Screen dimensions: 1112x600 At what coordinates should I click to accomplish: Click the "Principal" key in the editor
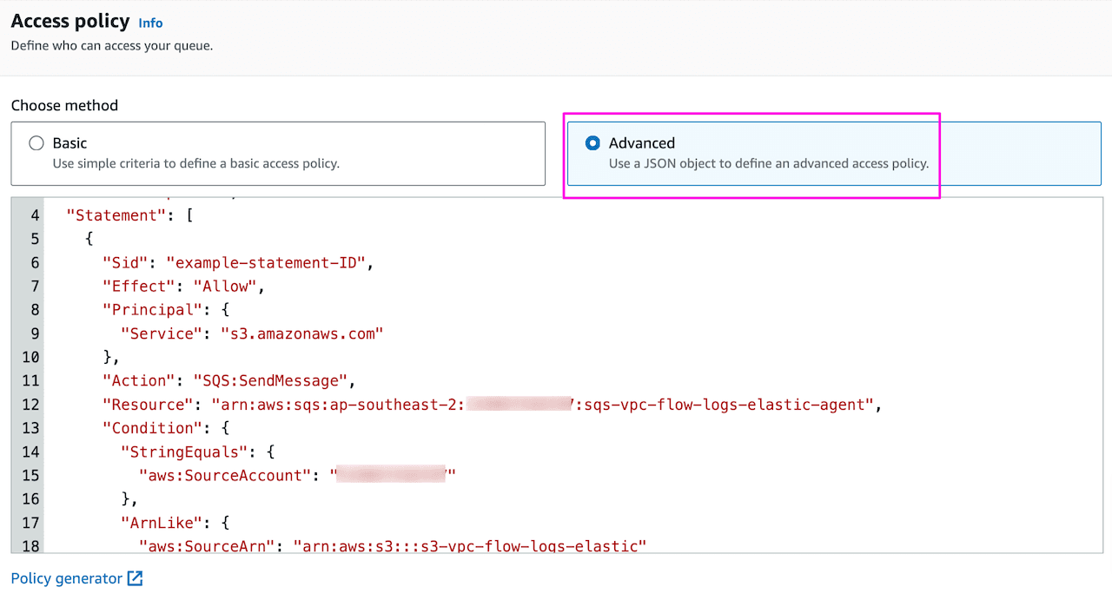[x=147, y=310]
